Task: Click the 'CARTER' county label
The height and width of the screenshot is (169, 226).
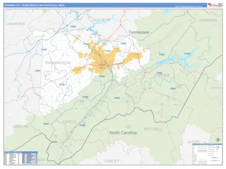Action: click(x=162, y=76)
